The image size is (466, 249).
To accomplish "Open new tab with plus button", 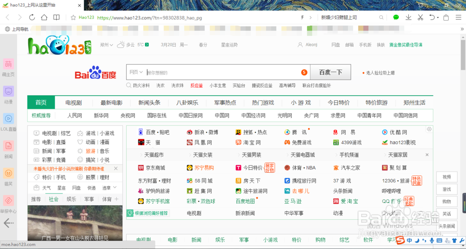I will [90, 5].
